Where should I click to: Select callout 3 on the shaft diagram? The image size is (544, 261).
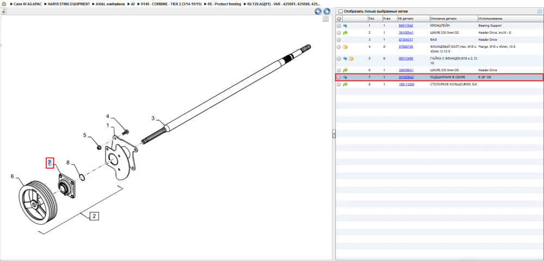pyautogui.click(x=153, y=118)
